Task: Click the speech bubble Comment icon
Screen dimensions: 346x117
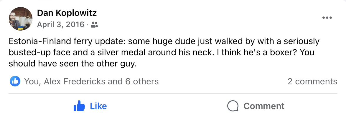Action: pyautogui.click(x=233, y=106)
